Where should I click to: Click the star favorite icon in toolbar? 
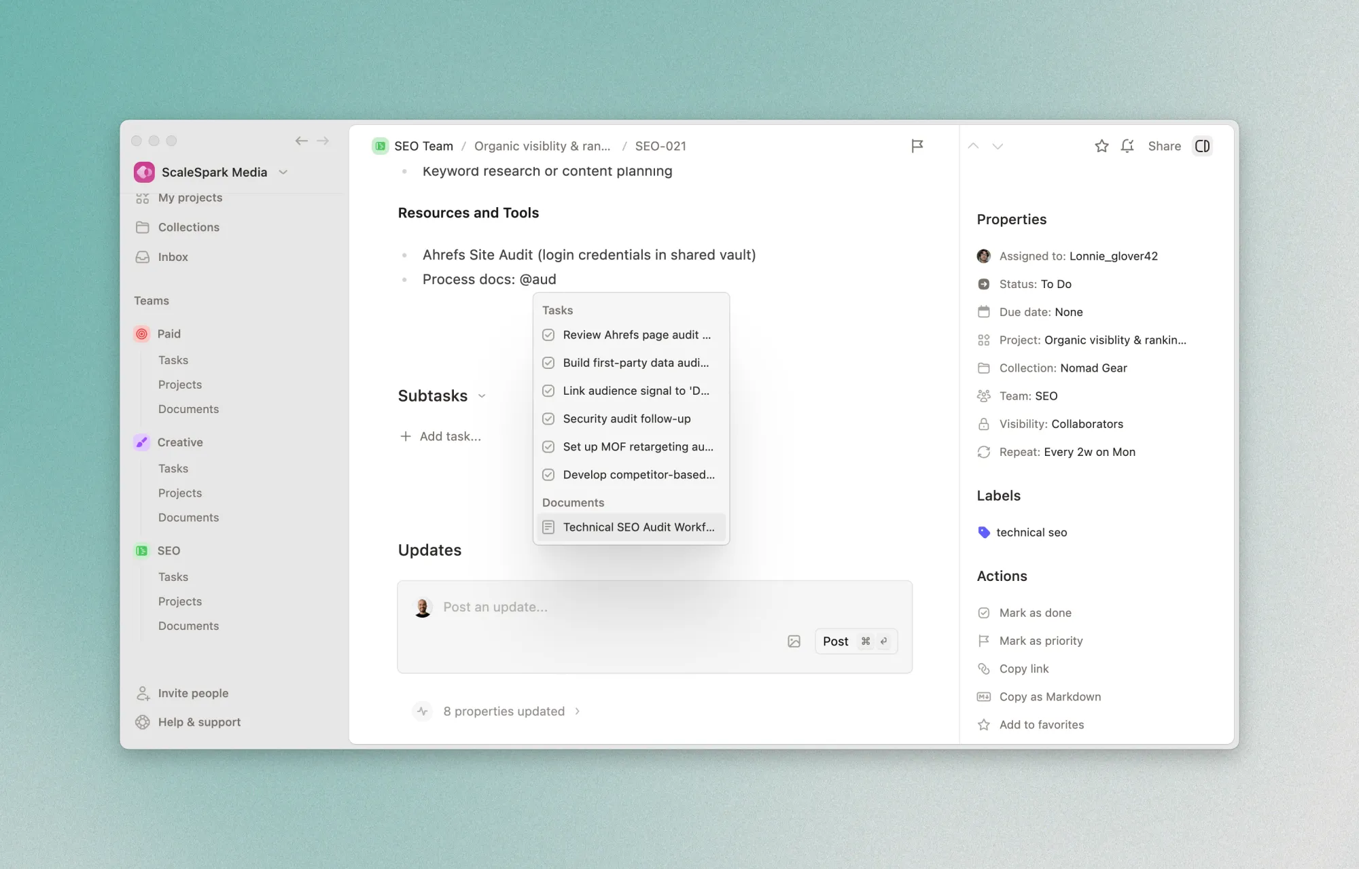pos(1101,146)
